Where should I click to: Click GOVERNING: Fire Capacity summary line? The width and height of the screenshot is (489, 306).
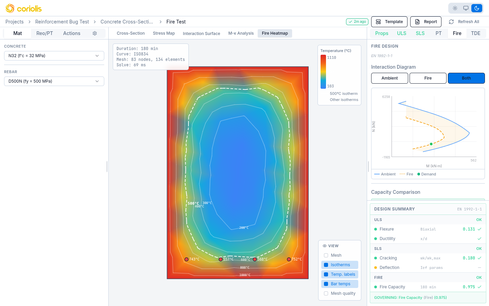pyautogui.click(x=428, y=297)
